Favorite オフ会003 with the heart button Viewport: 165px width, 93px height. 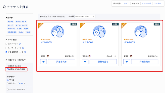coord(127,62)
